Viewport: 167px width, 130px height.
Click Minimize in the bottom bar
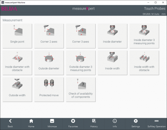pos(52,124)
